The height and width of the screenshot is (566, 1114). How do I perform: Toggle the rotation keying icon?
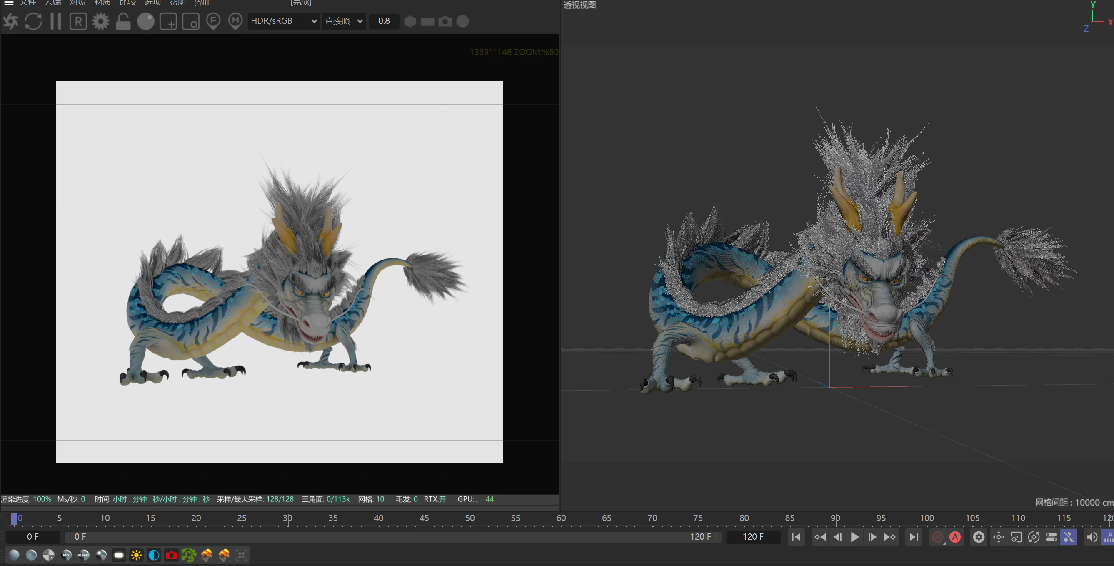(1034, 537)
